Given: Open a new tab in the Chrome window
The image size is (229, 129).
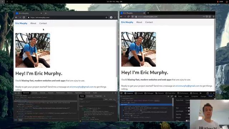Looking at the screenshot, I should (46, 13).
